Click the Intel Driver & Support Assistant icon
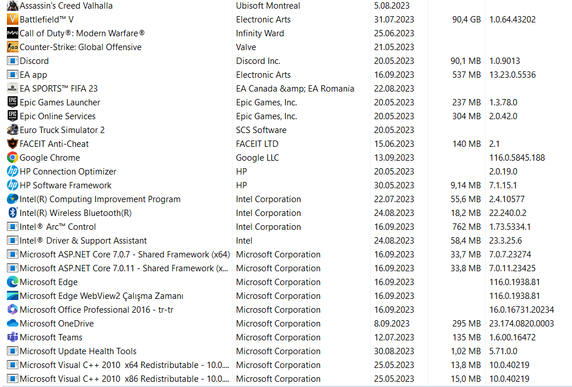 [x=13, y=240]
